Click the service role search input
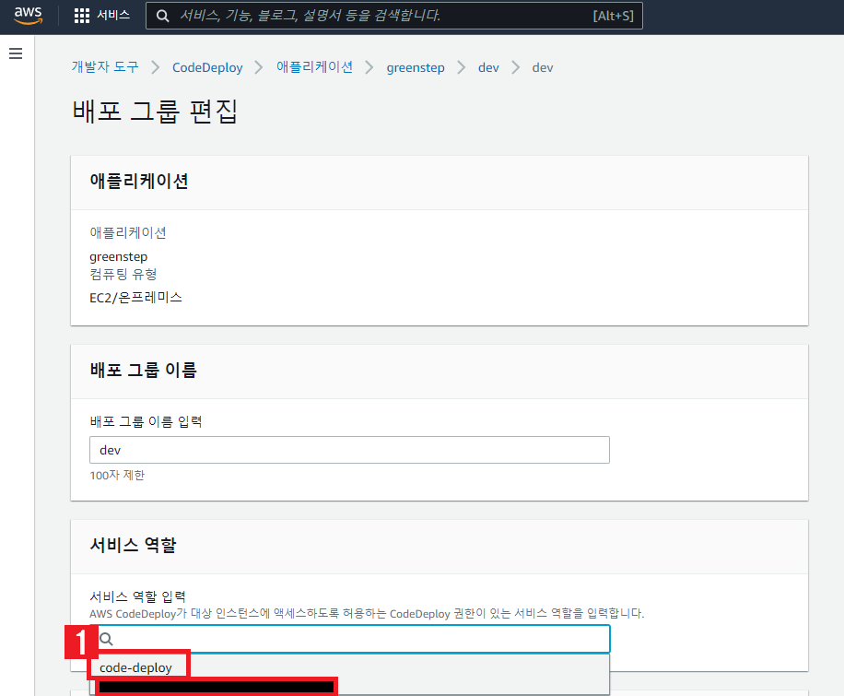Image resolution: width=844 pixels, height=696 pixels. point(349,639)
